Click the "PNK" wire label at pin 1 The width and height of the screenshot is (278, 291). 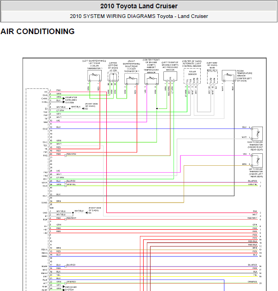click(x=58, y=90)
